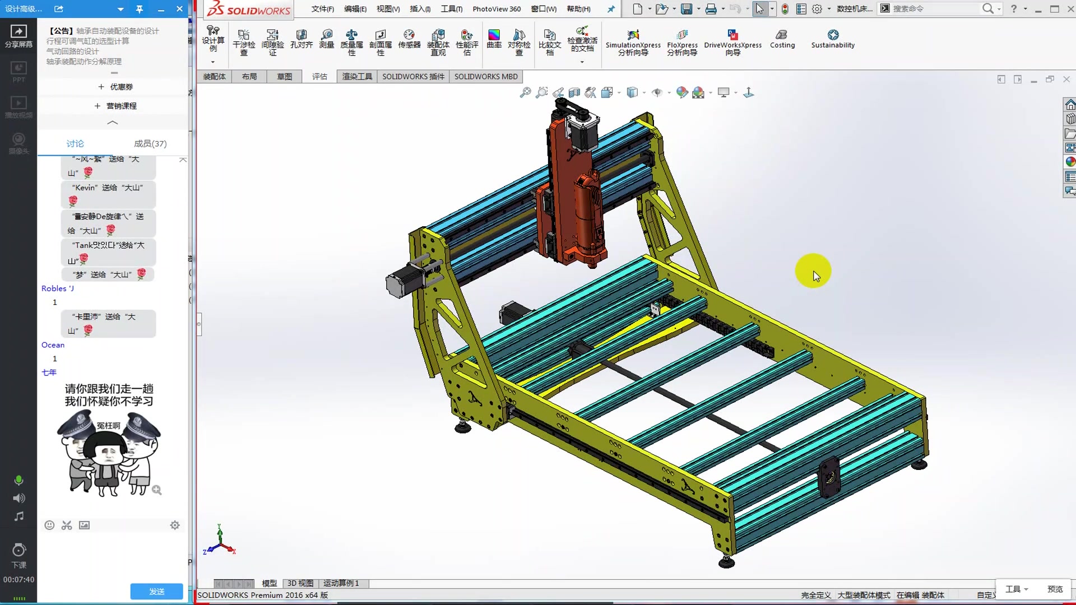Select the FloXpress analysis tool
1076x605 pixels.
coord(681,41)
